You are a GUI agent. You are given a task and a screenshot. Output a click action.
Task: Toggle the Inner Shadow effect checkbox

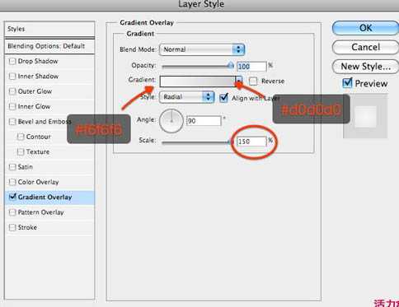[x=12, y=77]
